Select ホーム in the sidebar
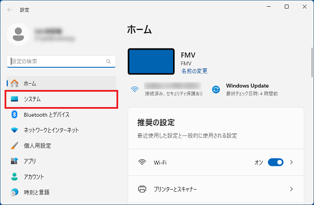Screen dimensions: 314x205 [61, 83]
